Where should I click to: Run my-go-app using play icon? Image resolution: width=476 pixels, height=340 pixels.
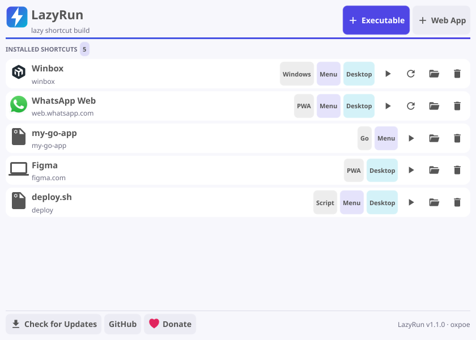411,138
